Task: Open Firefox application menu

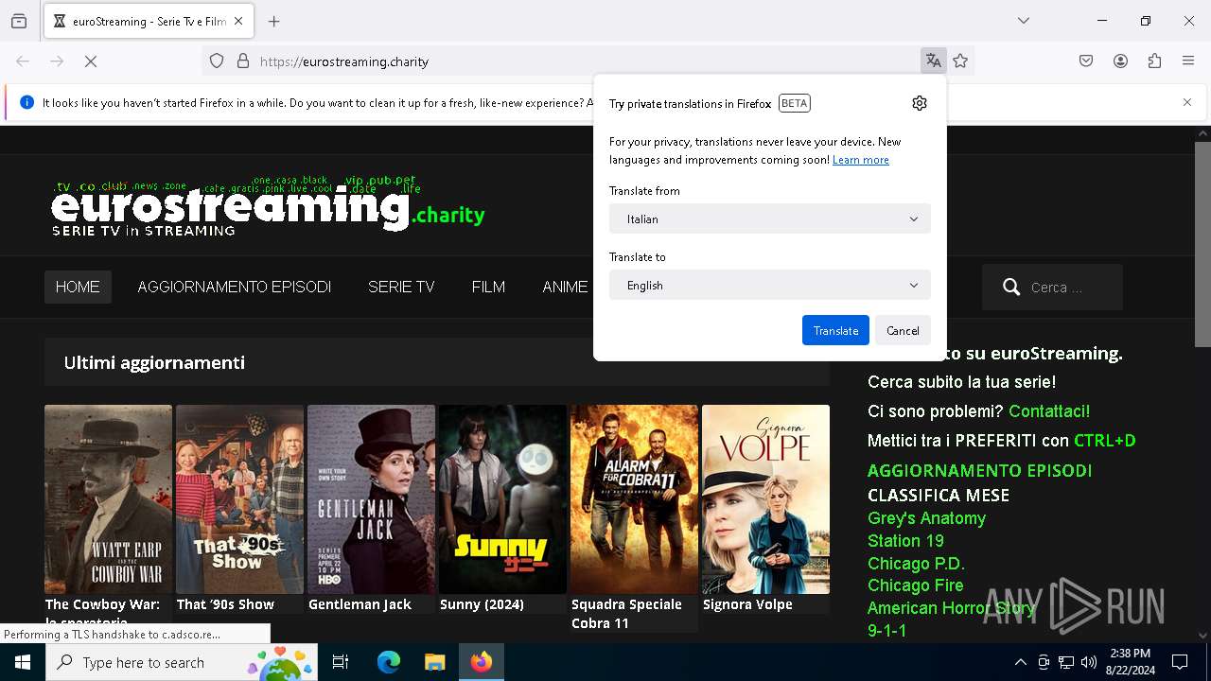Action: [1188, 61]
